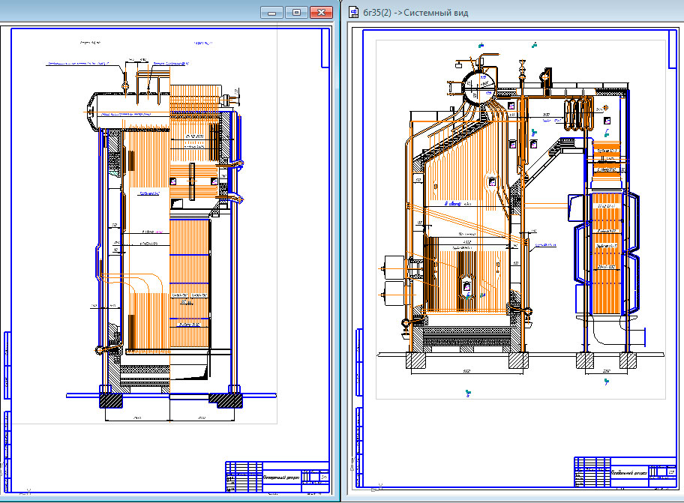
Task: Click the small section marker icon inside right furnace
Action: point(492,181)
